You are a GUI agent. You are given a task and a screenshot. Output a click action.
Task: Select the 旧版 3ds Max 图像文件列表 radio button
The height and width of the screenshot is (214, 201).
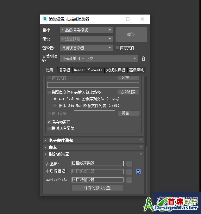pyautogui.click(x=55, y=106)
